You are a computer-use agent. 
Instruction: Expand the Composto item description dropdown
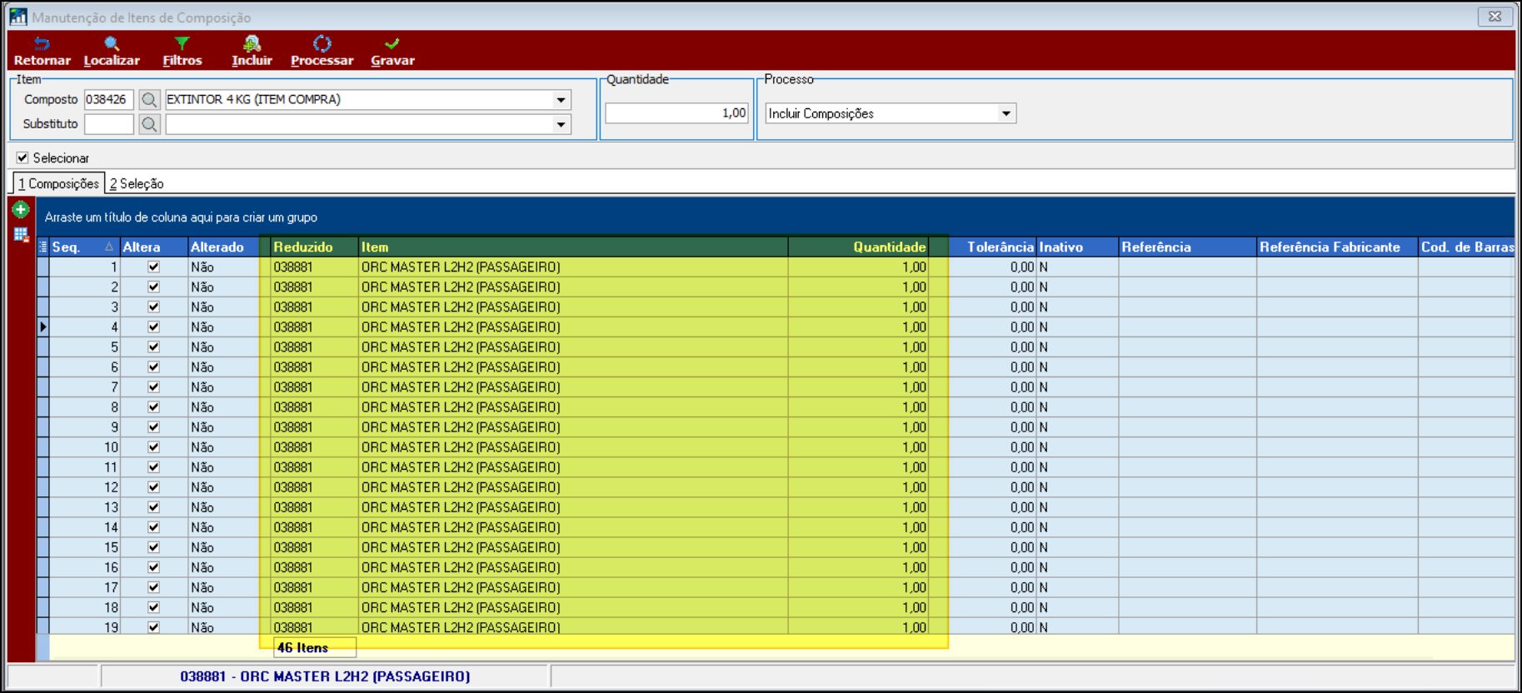tap(561, 100)
